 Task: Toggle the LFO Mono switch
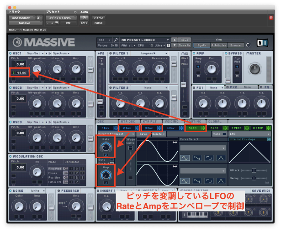[x=224, y=134]
